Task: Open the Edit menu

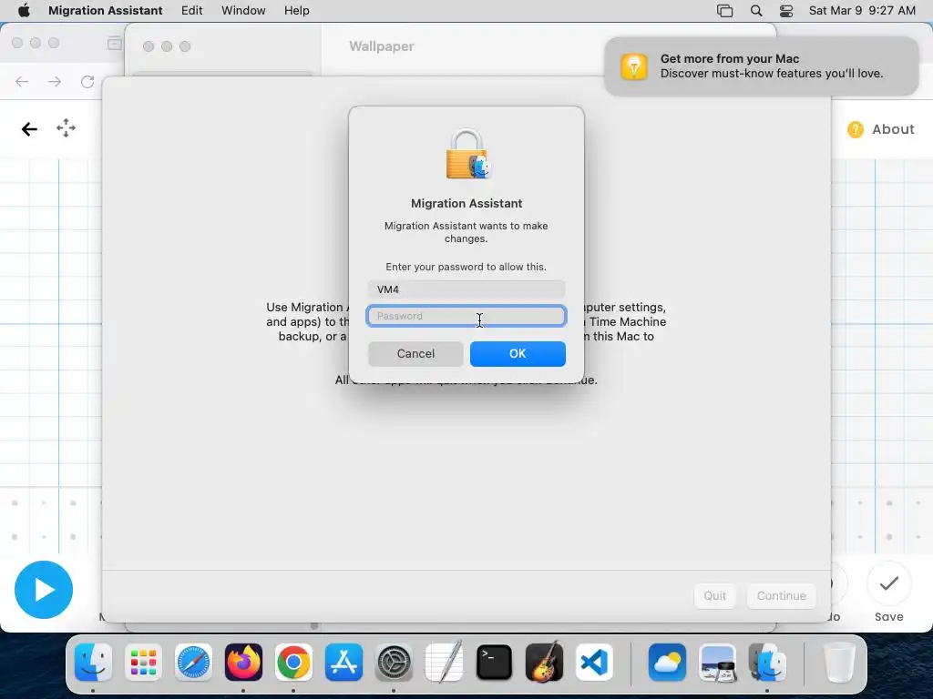Action: (x=191, y=10)
